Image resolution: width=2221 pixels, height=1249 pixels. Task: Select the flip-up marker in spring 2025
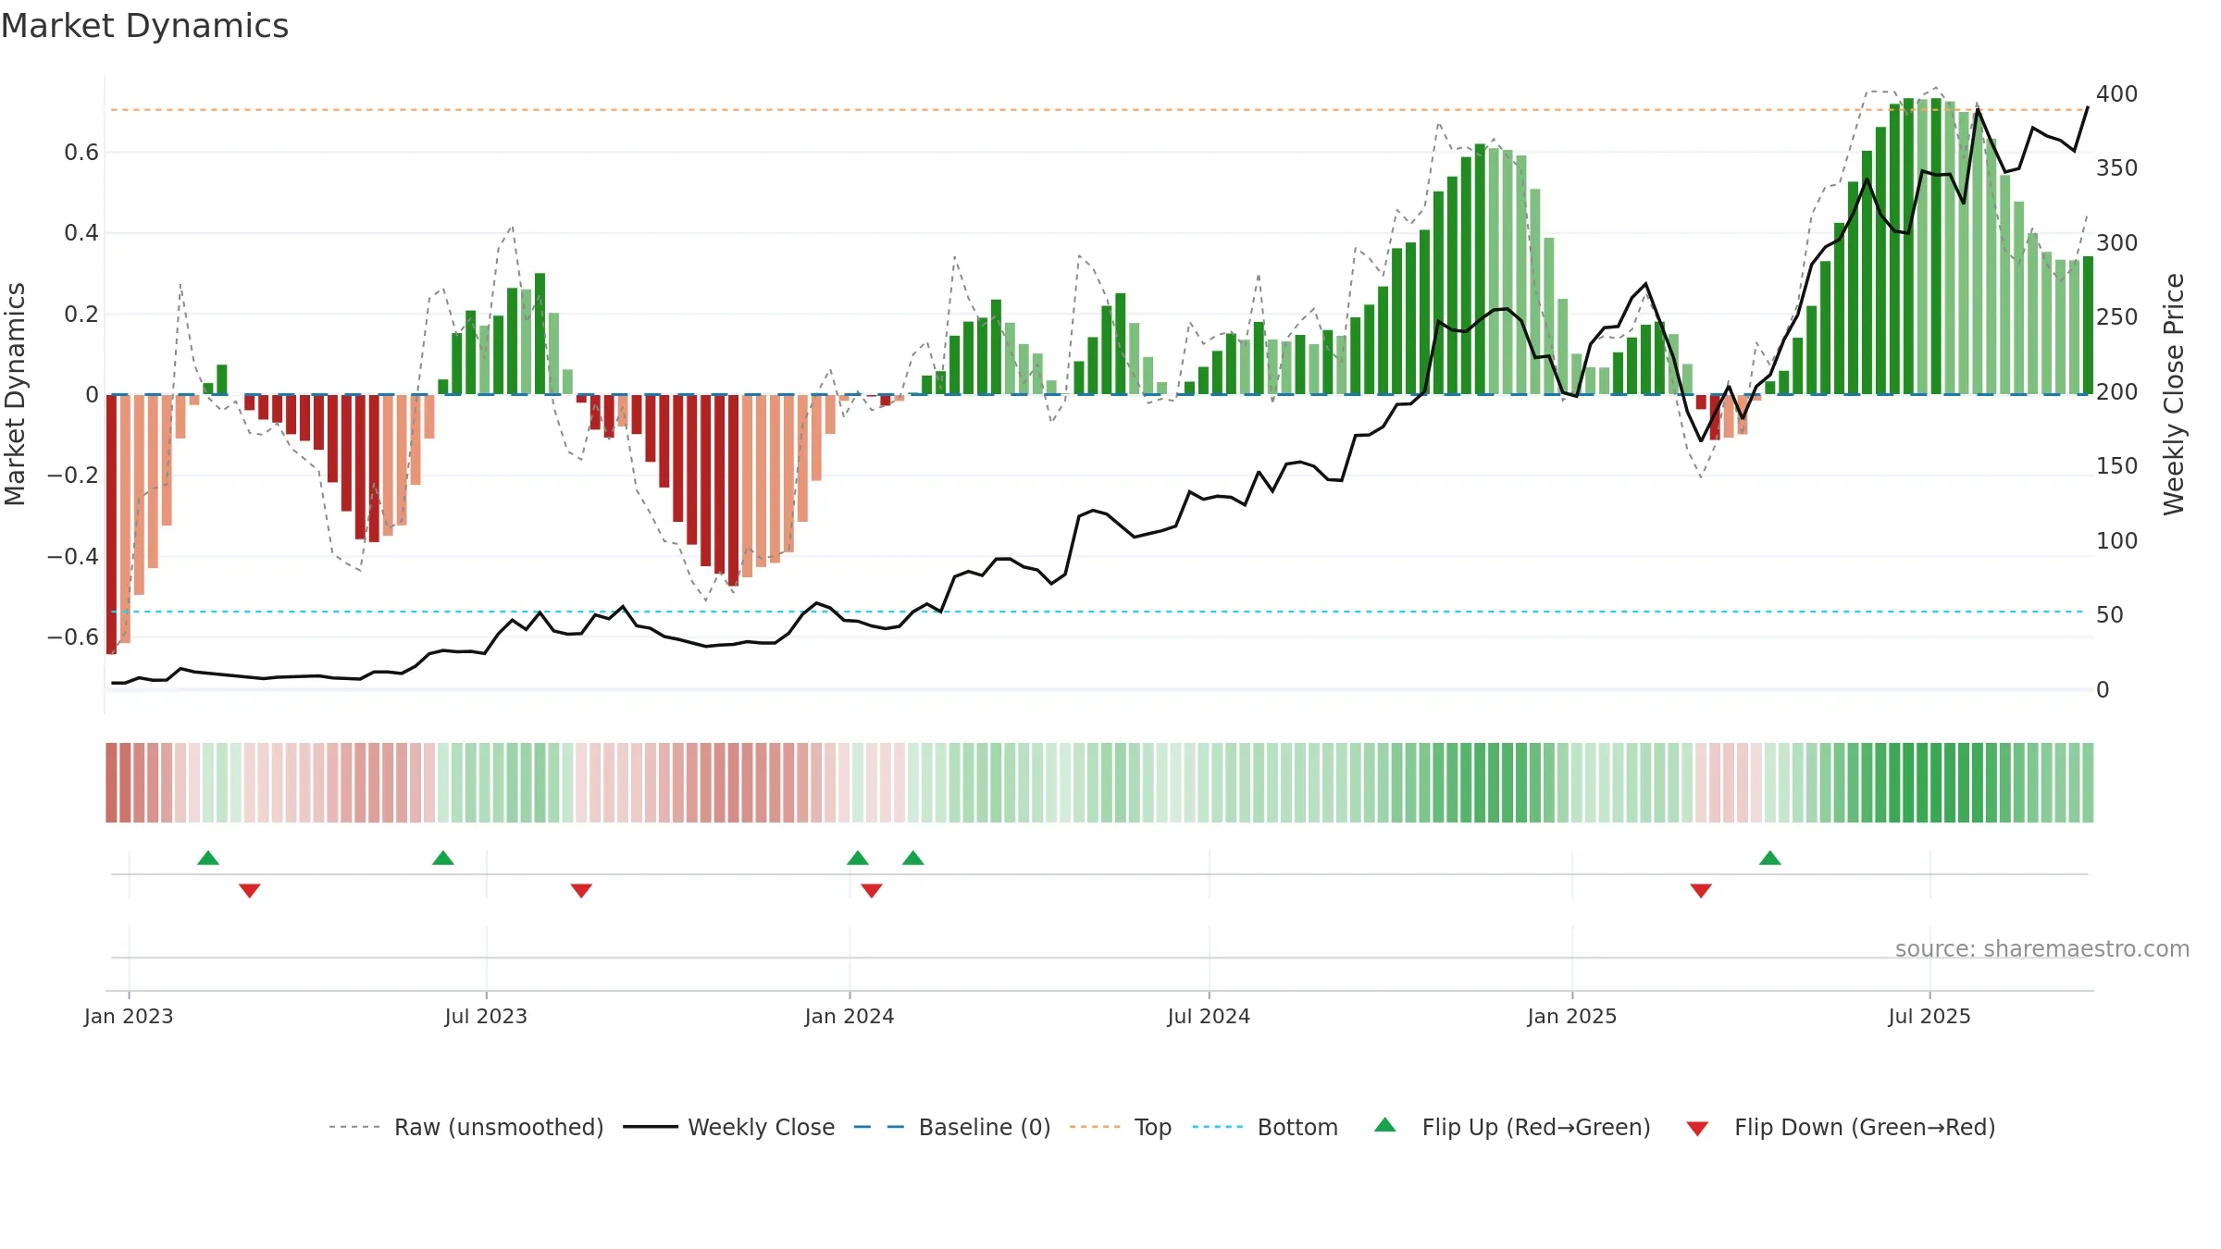tap(1770, 858)
